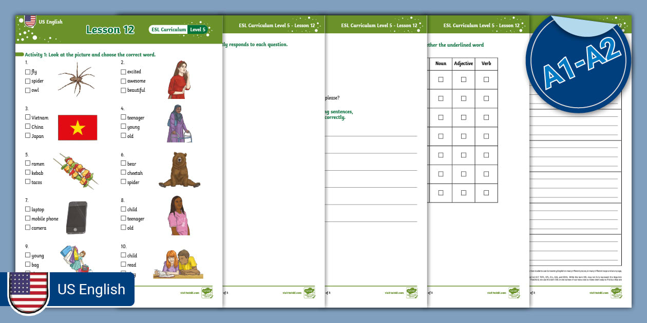Click the 'Level 5' green label

pyautogui.click(x=198, y=30)
